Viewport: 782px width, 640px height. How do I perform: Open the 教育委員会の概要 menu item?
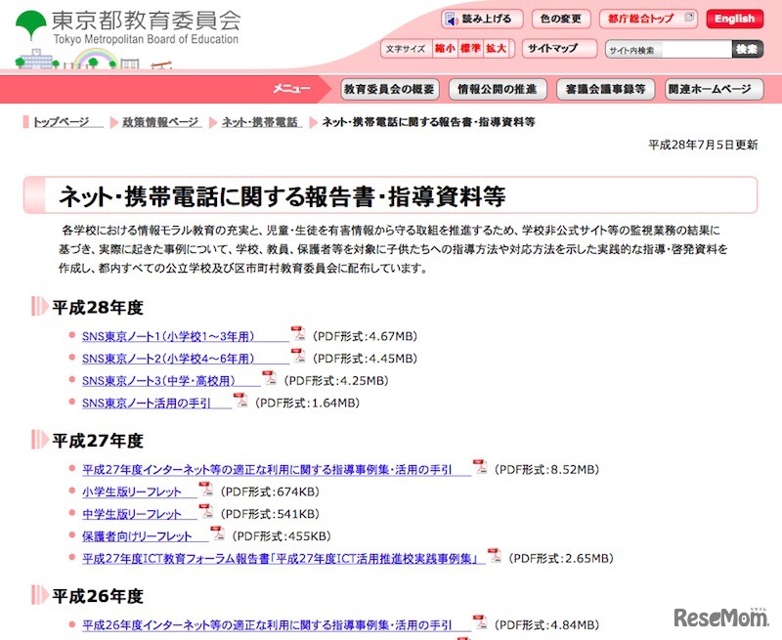[x=387, y=88]
